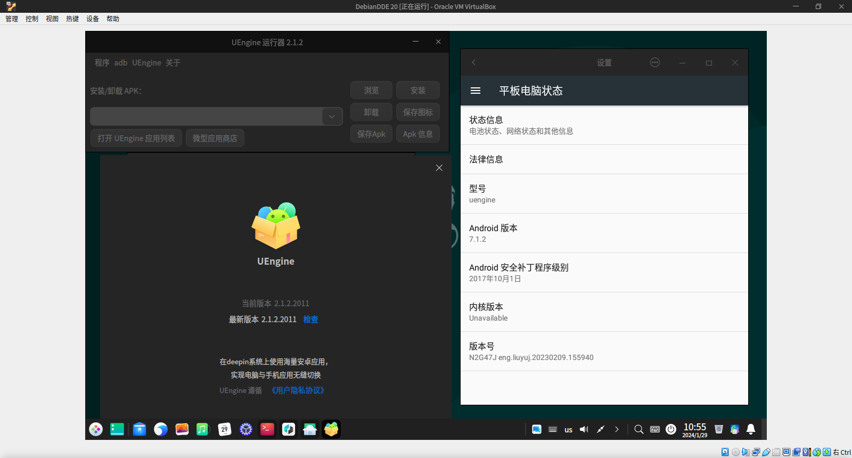The height and width of the screenshot is (458, 852).
Task: Click the blue tray icon left of the keyboard
Action: point(537,429)
